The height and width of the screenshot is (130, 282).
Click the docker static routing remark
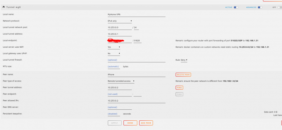point(222,47)
